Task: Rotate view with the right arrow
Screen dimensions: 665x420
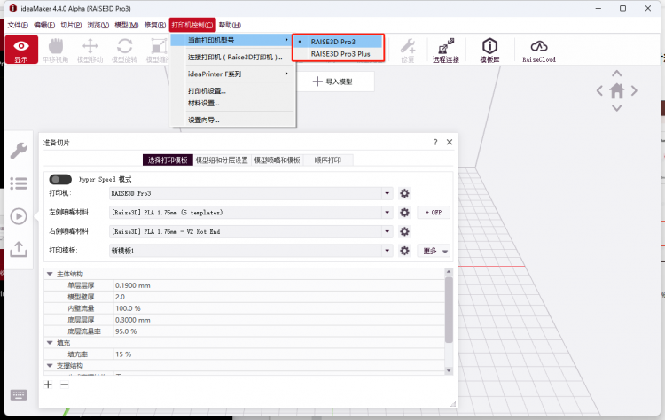Action: [x=634, y=90]
